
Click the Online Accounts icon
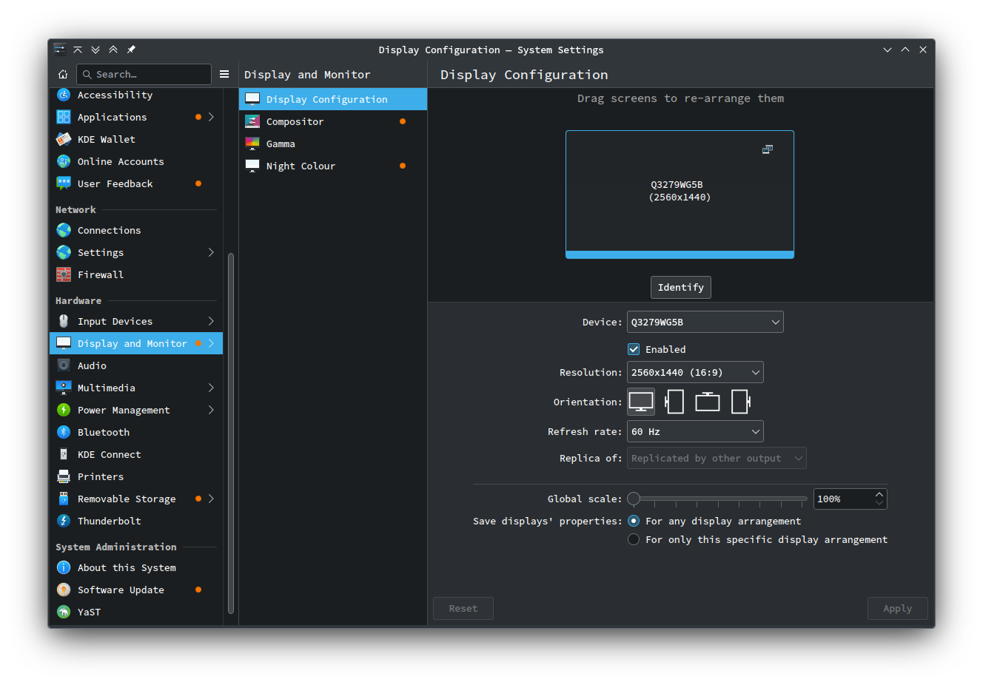64,161
